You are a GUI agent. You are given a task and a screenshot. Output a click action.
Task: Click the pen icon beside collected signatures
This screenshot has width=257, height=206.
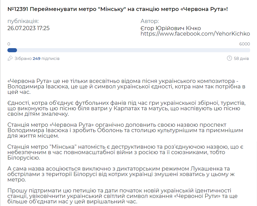point(10,58)
